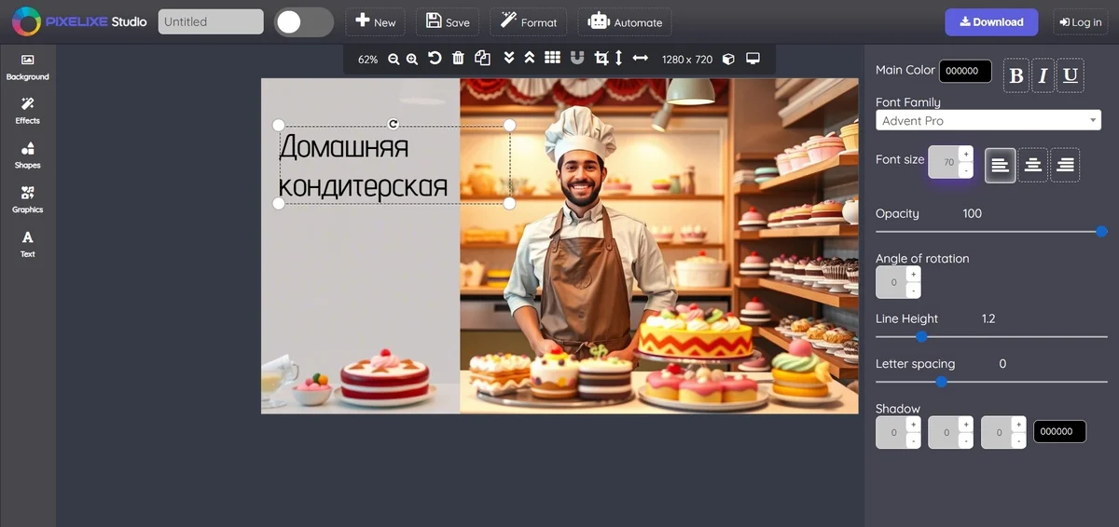Open the Main Color swatch 000000
The image size is (1119, 527).
click(965, 71)
